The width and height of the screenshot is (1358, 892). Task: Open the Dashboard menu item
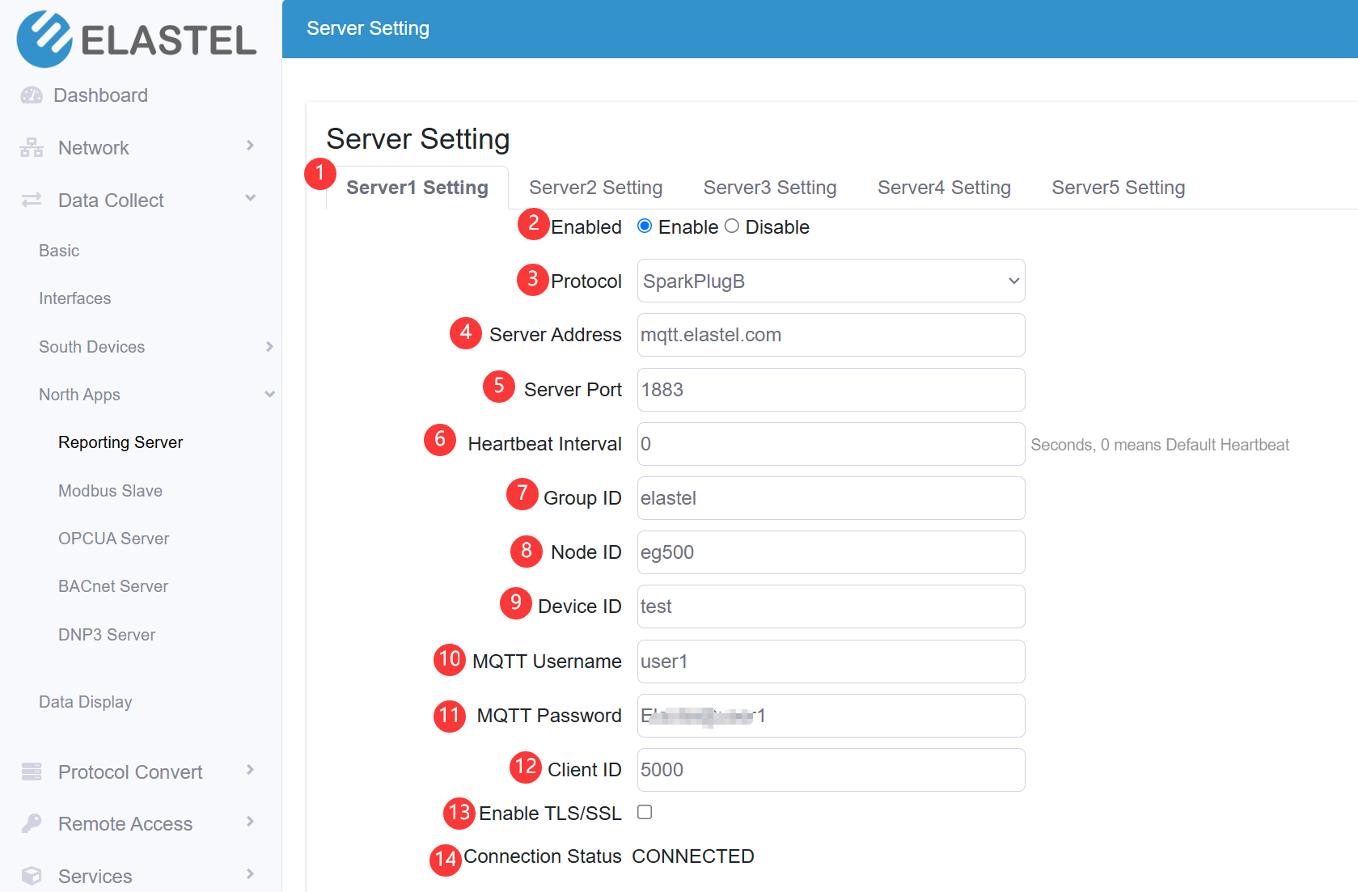pos(100,95)
